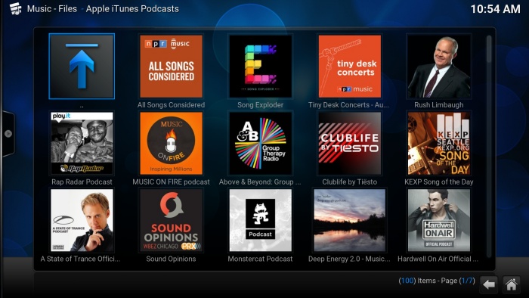The width and height of the screenshot is (529, 298).
Task: Click the 'Rush Limbaugh' label
Action: (x=438, y=105)
